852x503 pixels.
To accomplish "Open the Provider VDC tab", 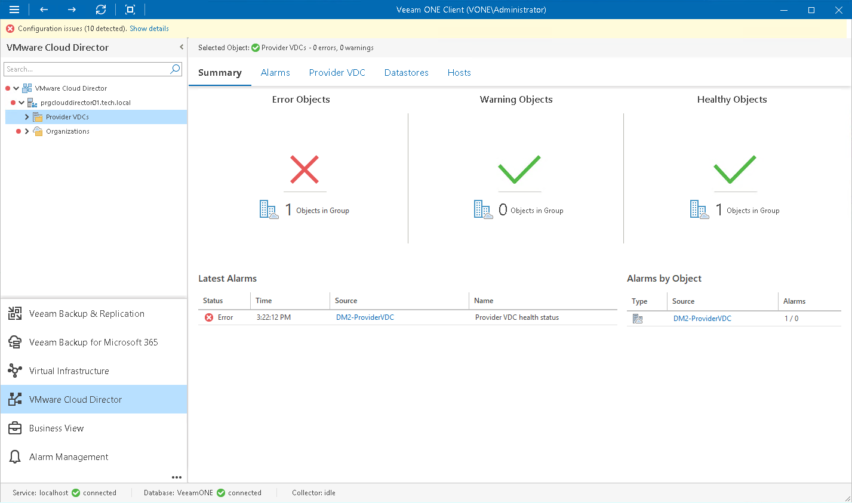I will click(337, 73).
